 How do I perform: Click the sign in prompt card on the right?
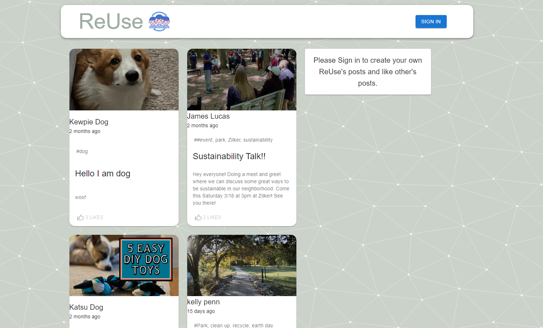pos(368,72)
